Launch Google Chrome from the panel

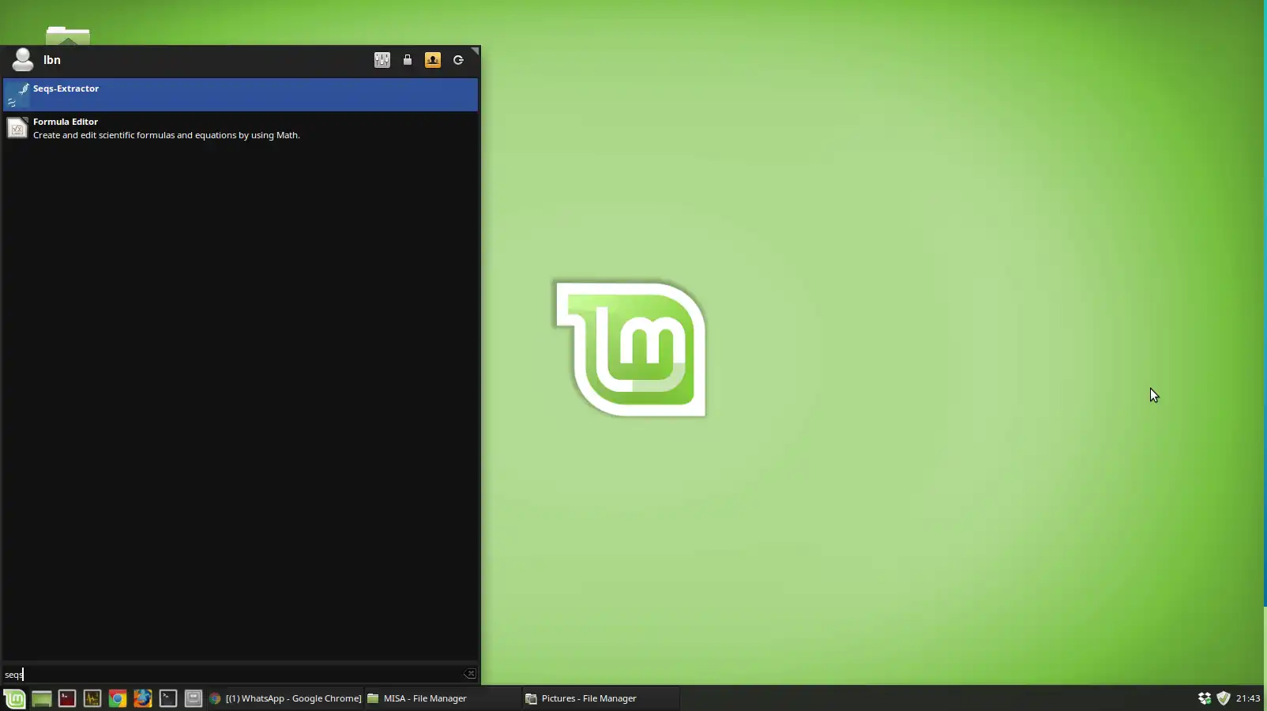click(118, 698)
